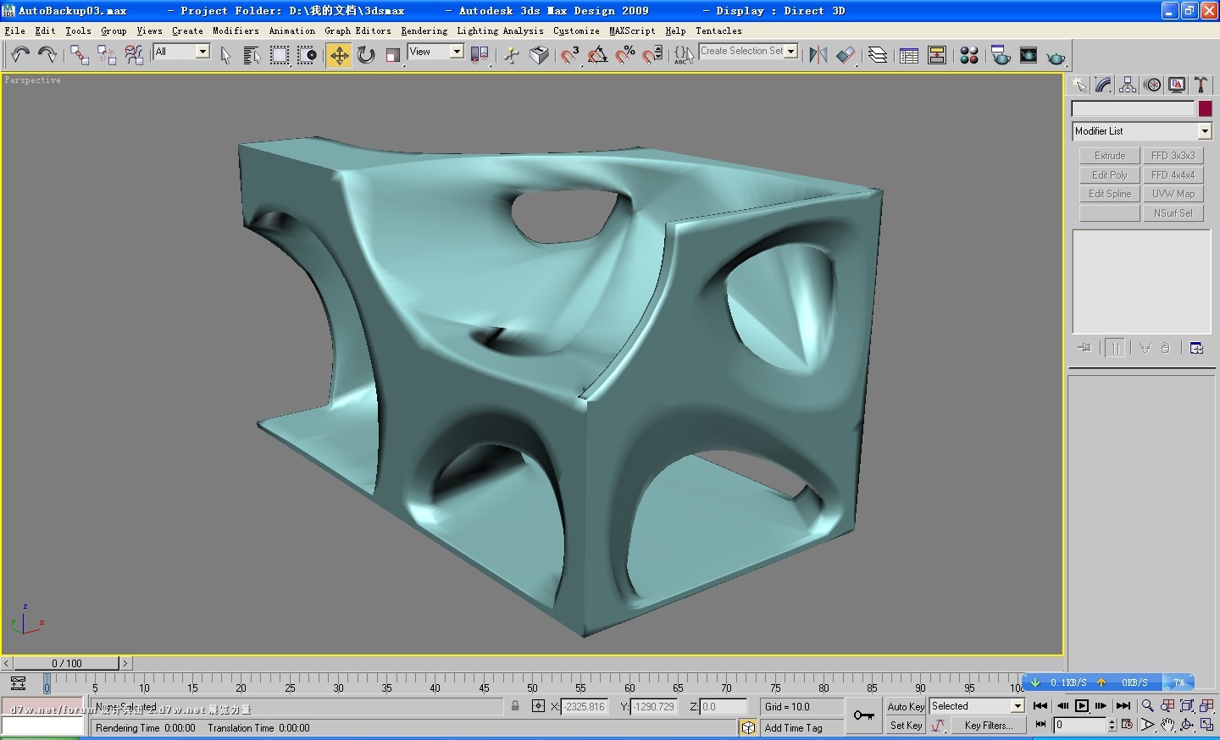Choose the Select Object arrow tool
Image resolution: width=1220 pixels, height=740 pixels.
tap(225, 55)
